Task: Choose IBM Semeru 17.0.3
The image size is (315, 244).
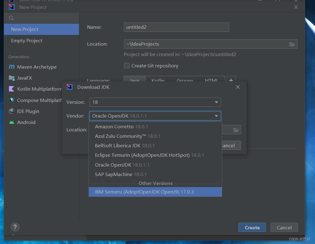Action: click(x=155, y=192)
